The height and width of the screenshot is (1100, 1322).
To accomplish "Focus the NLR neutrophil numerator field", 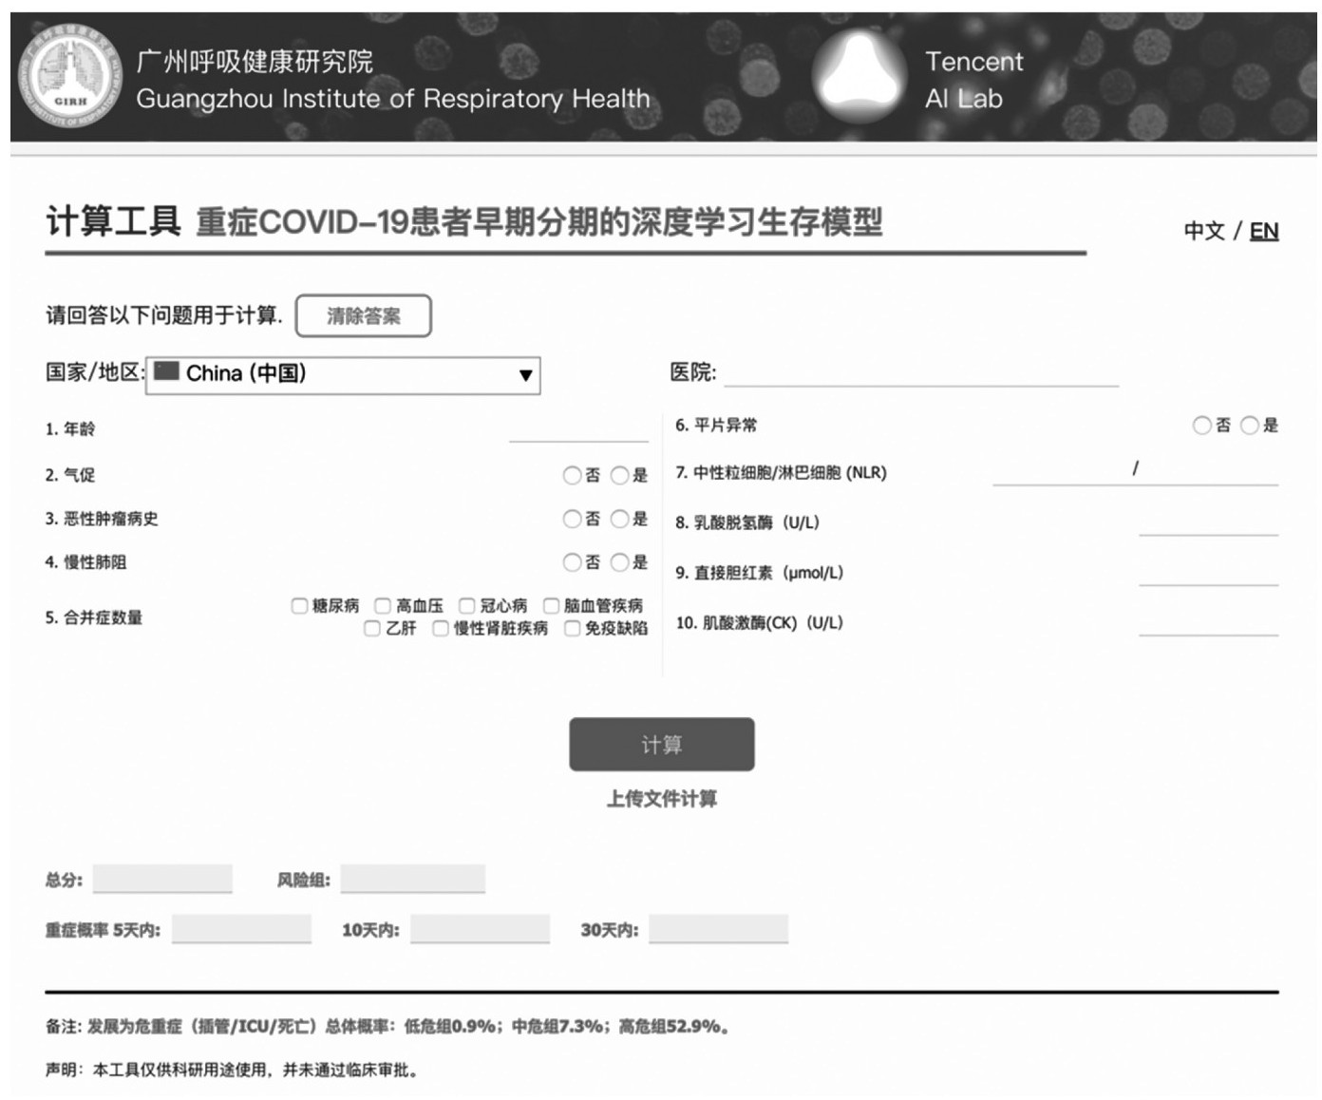I will tap(1060, 471).
